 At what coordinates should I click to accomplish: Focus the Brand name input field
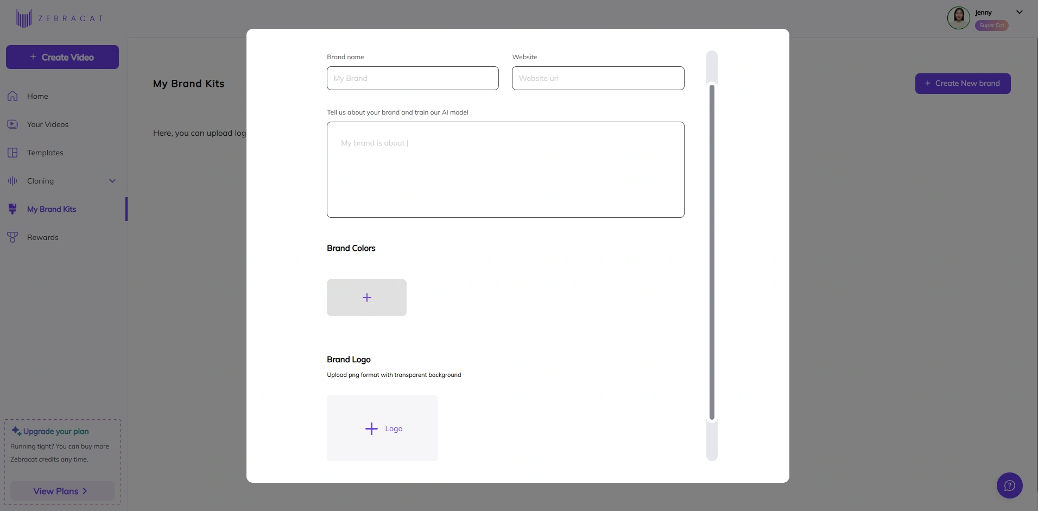click(413, 78)
